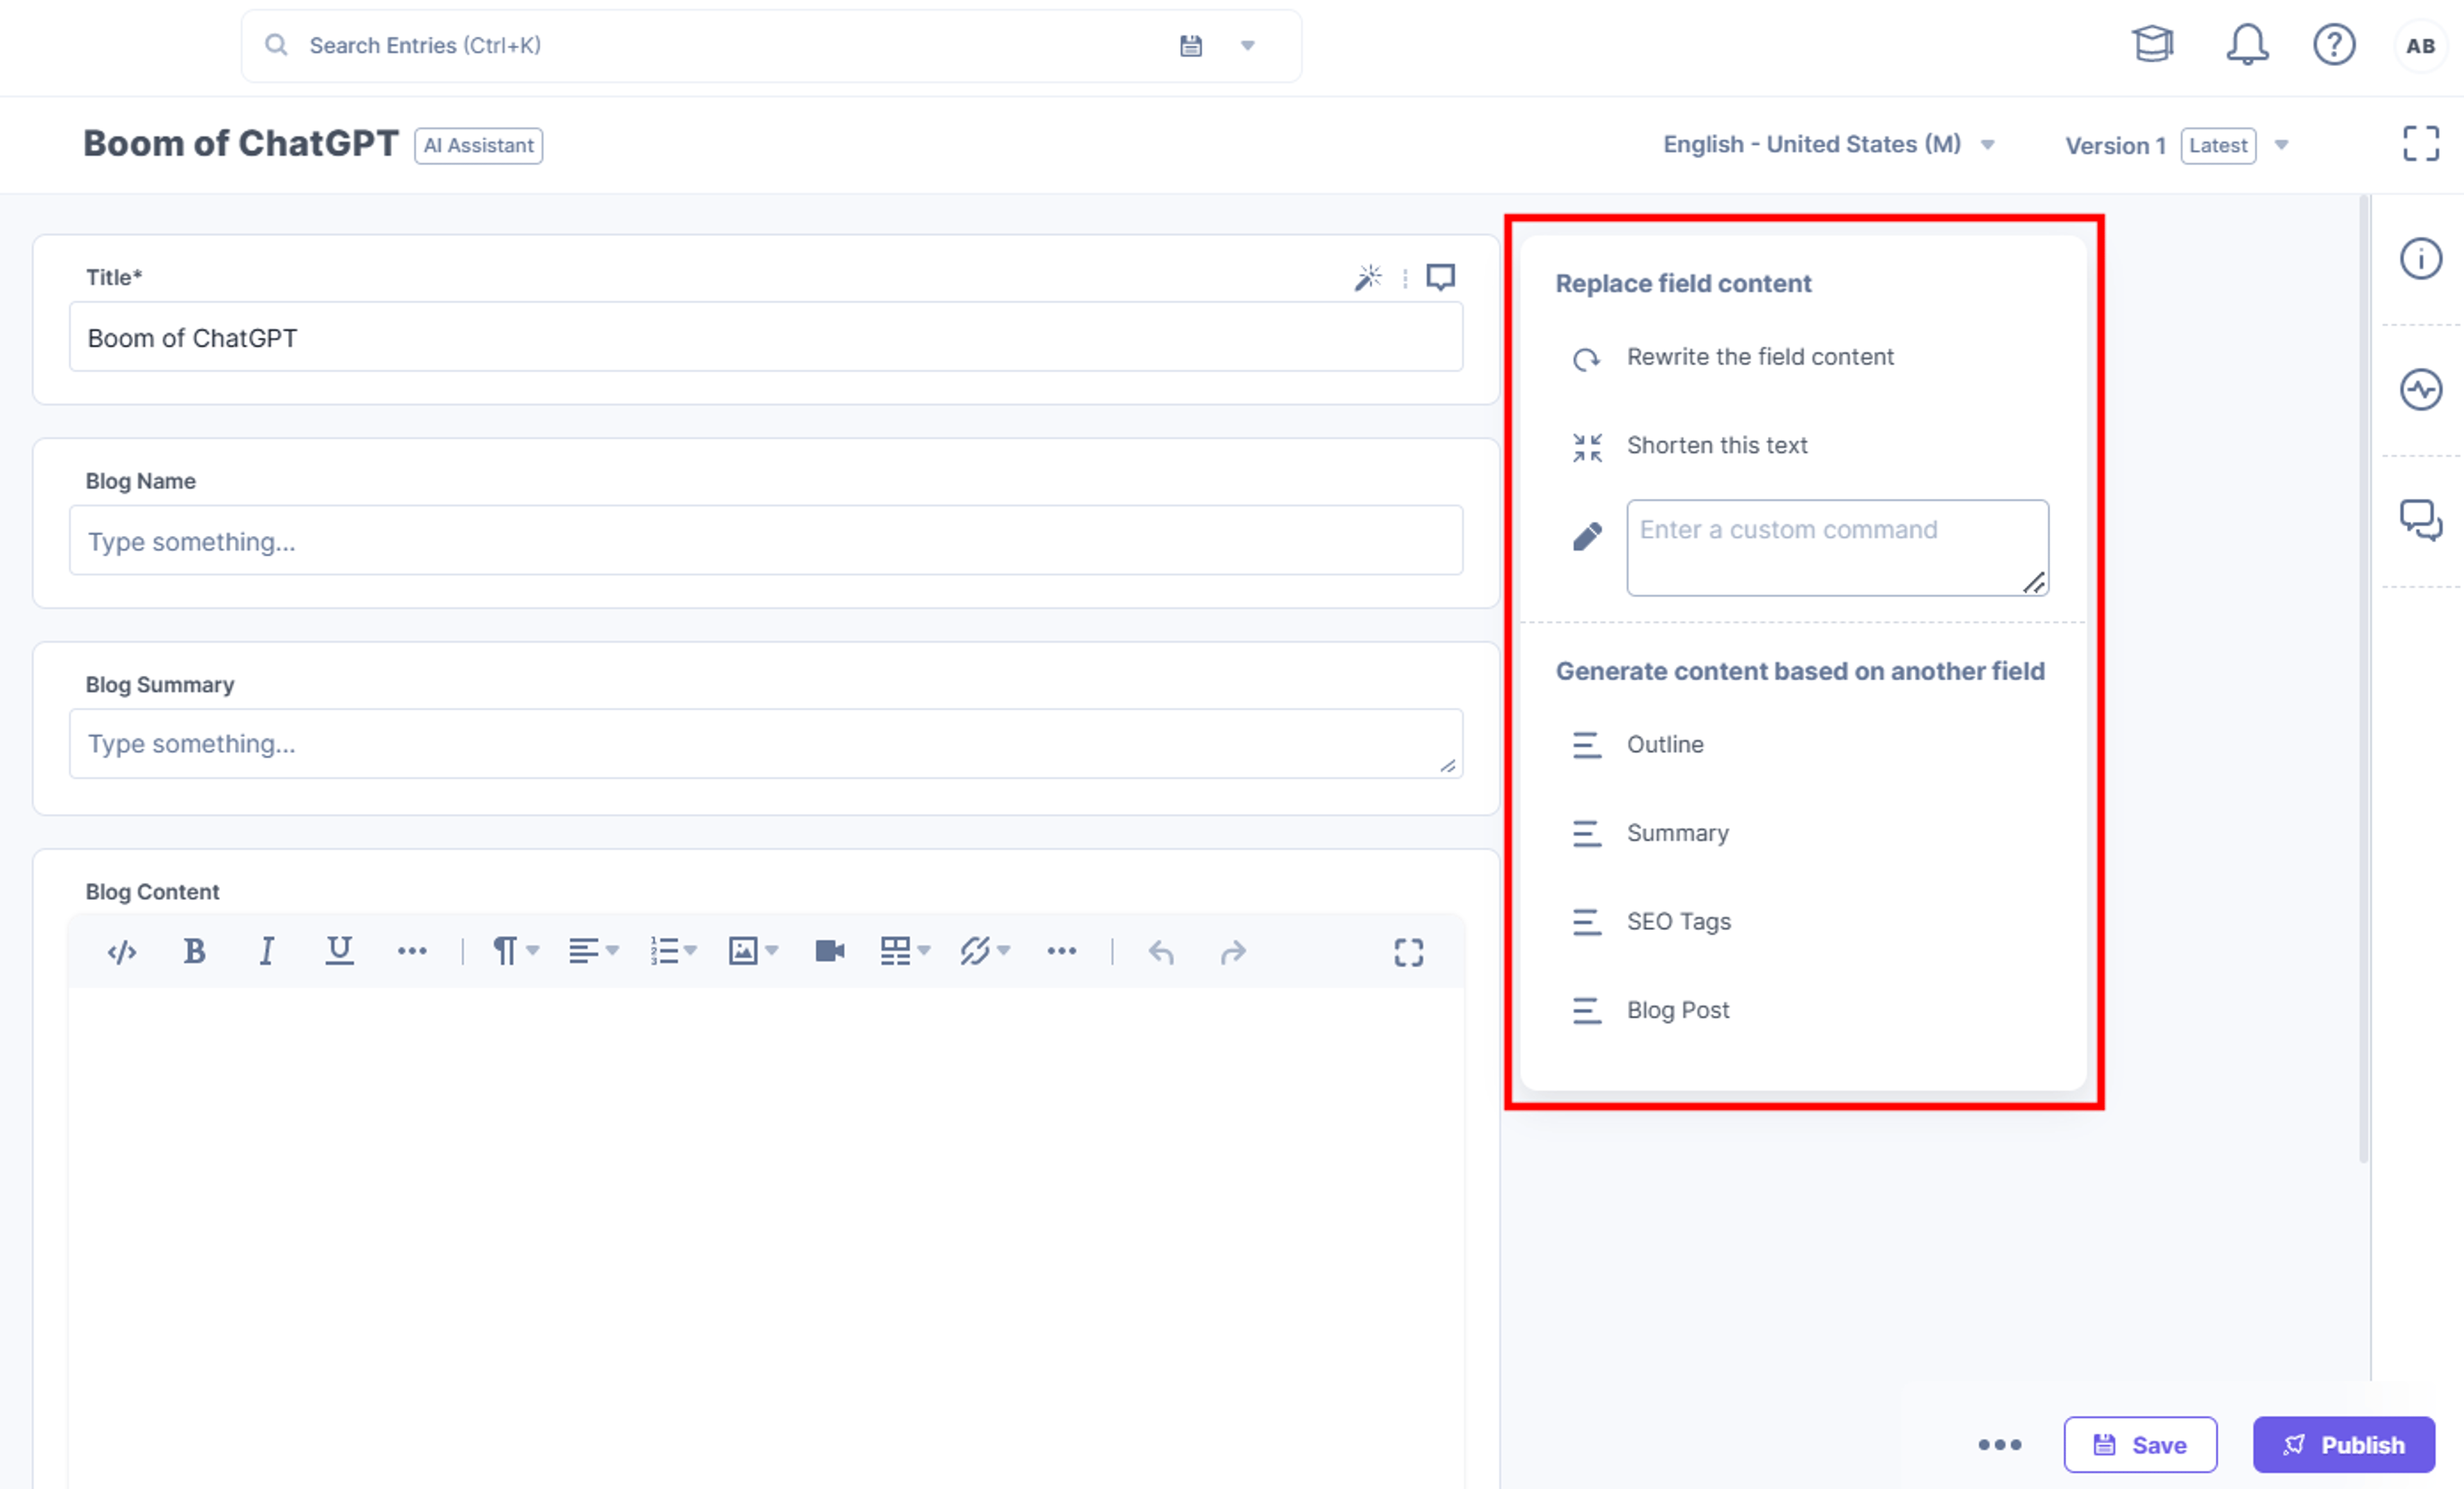Open the more actions ellipsis near Save

point(1999,1445)
